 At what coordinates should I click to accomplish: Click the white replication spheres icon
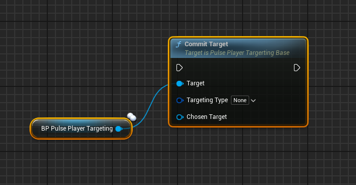(x=132, y=117)
